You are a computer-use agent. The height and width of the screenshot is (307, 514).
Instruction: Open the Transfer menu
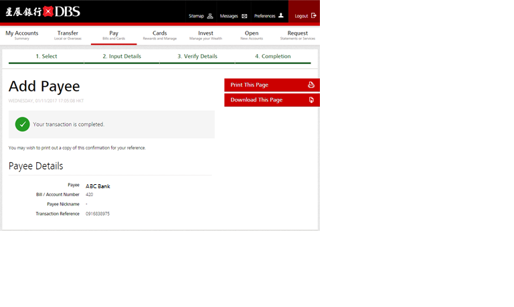coord(68,35)
